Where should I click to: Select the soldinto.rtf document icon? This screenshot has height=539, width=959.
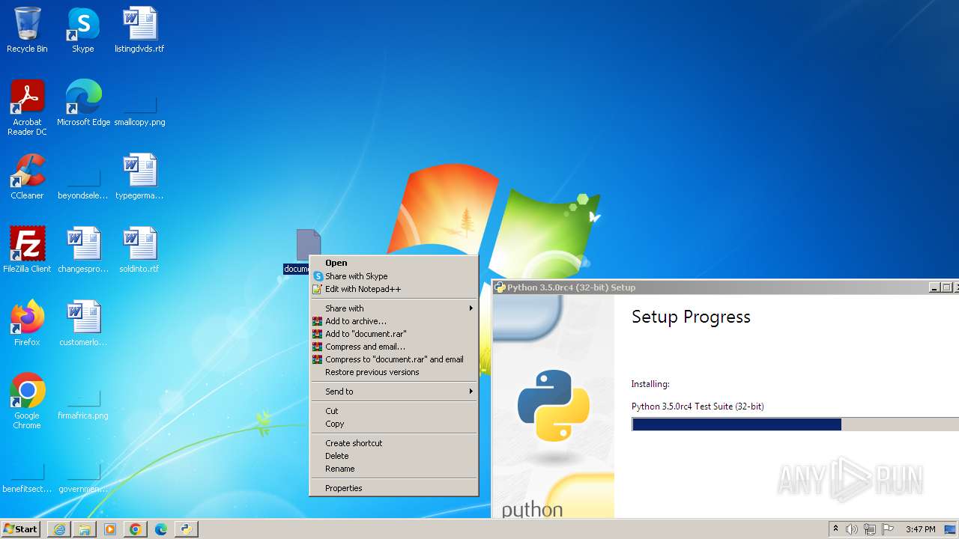click(139, 250)
